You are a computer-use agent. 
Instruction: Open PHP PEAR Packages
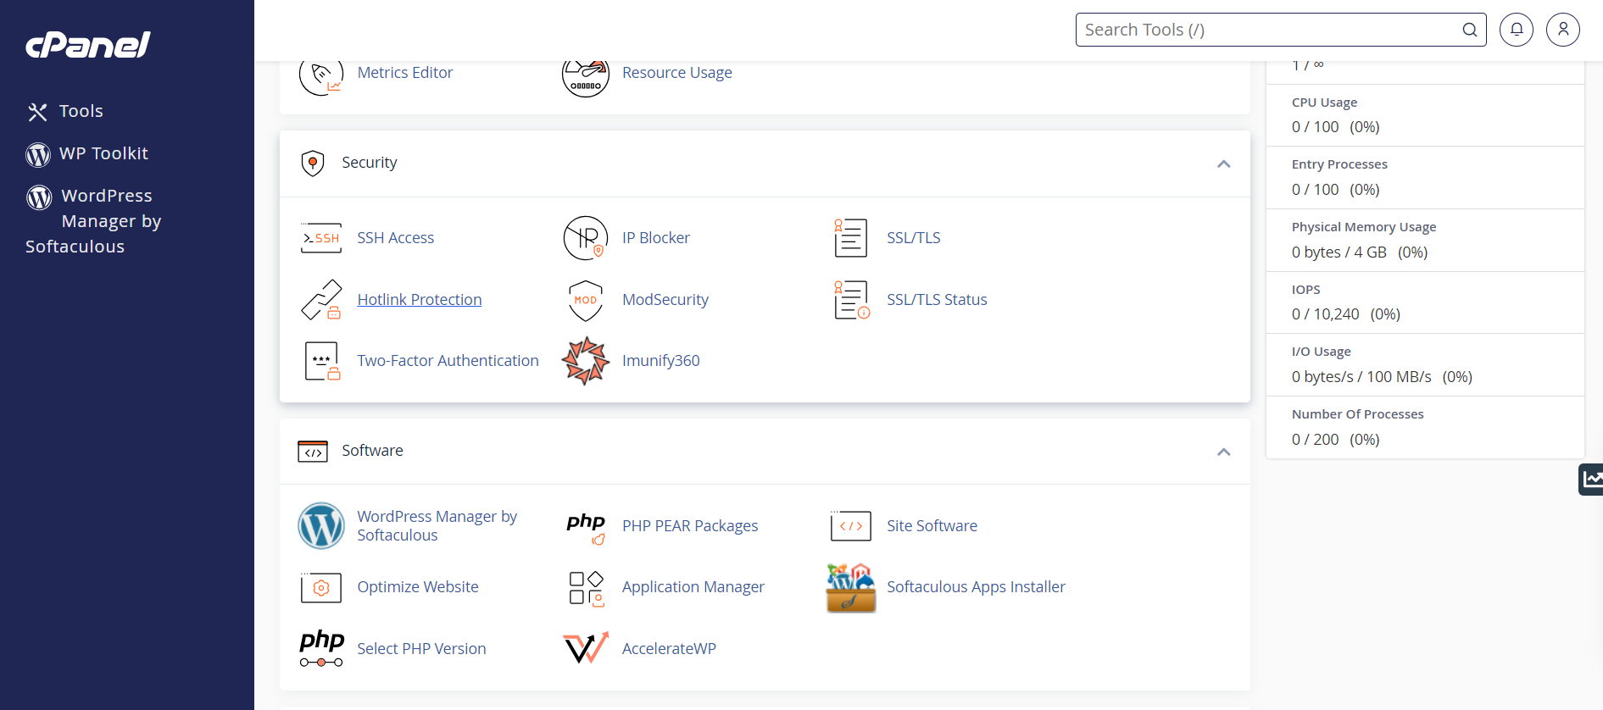[x=690, y=526]
